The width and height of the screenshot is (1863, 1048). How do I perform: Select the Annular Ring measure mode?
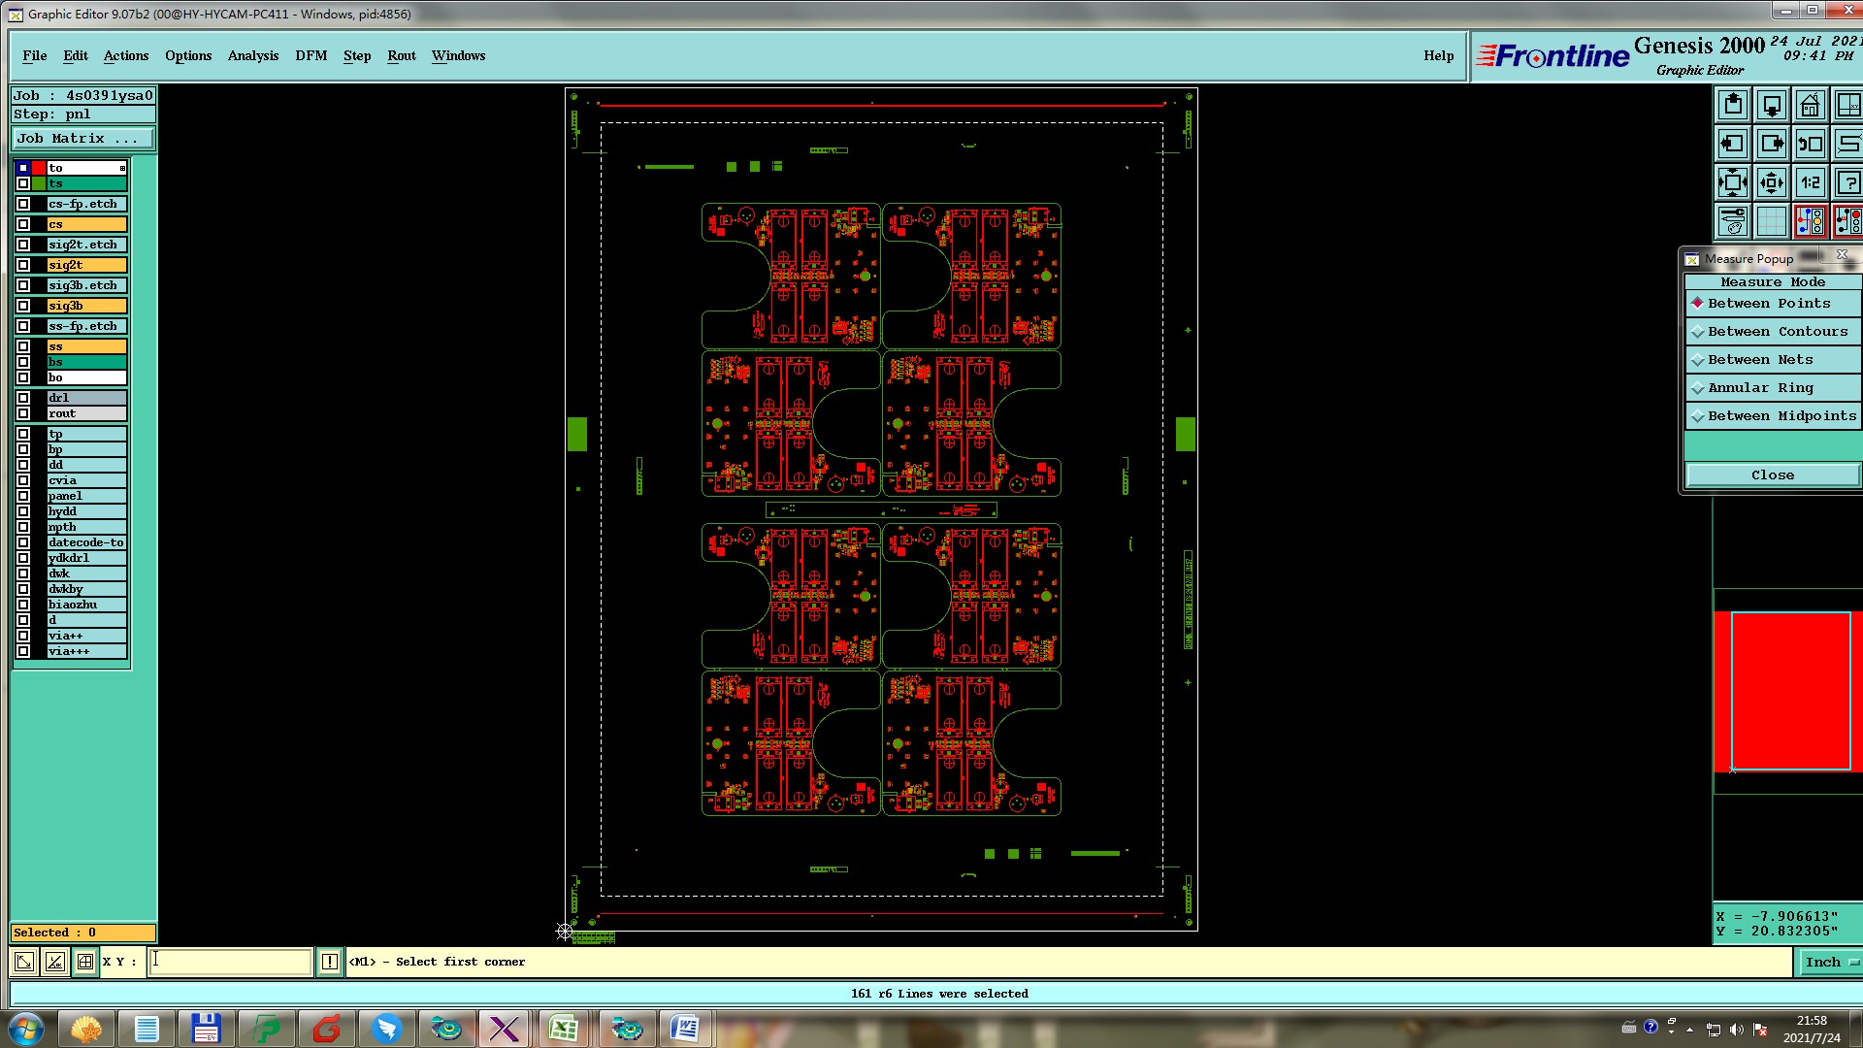coord(1759,388)
